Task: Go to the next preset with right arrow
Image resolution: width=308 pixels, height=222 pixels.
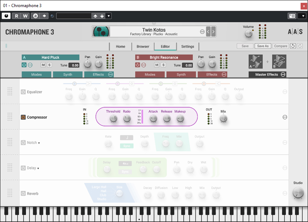Action: click(213, 32)
